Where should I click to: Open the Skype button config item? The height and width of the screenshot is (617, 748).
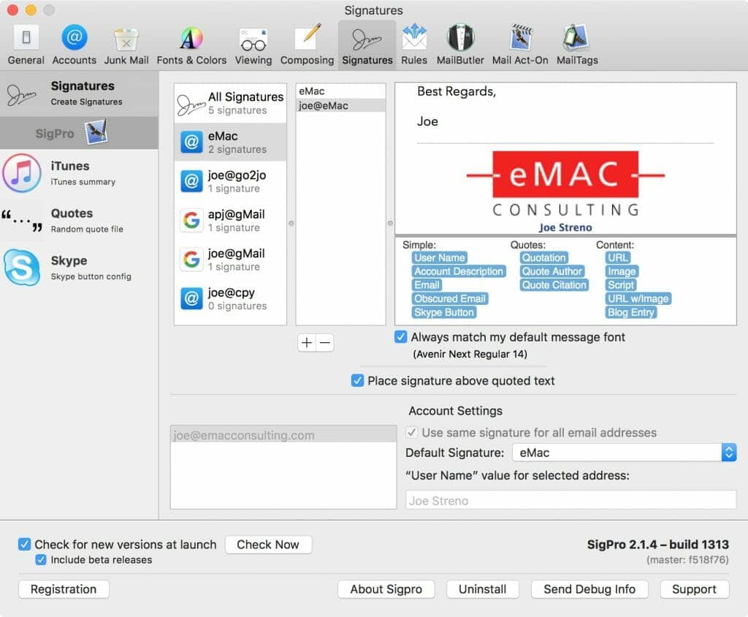79,268
